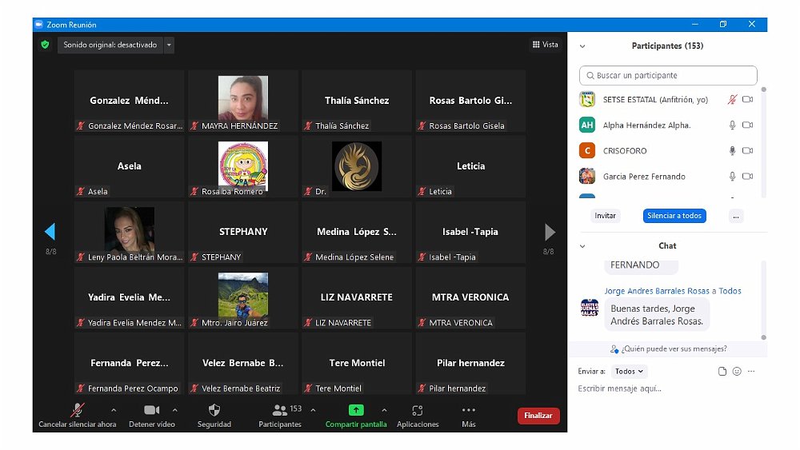Open the Sonido original dropdown arrow
This screenshot has width=800, height=450.
(169, 46)
